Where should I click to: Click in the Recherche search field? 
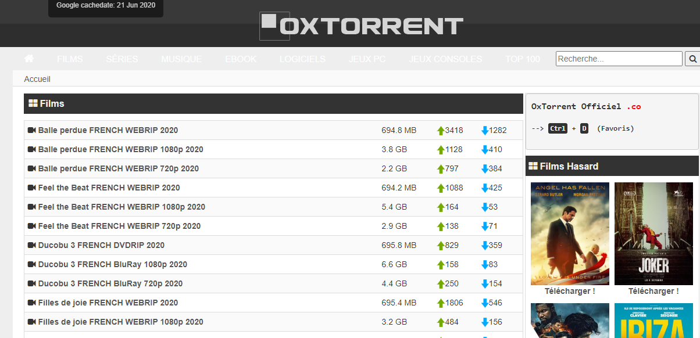coord(619,59)
